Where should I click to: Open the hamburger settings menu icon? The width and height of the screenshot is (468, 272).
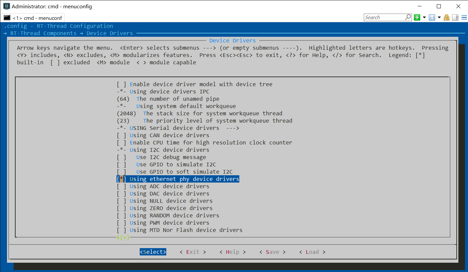tap(464, 18)
